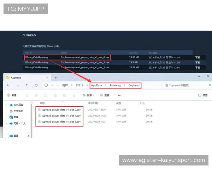Toggle the 预览 preview pane
This screenshot has height=169, width=212.
(x=203, y=95)
